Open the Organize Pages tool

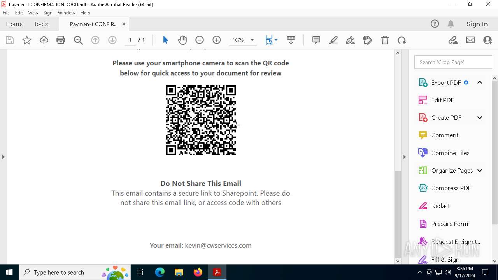[452, 170]
